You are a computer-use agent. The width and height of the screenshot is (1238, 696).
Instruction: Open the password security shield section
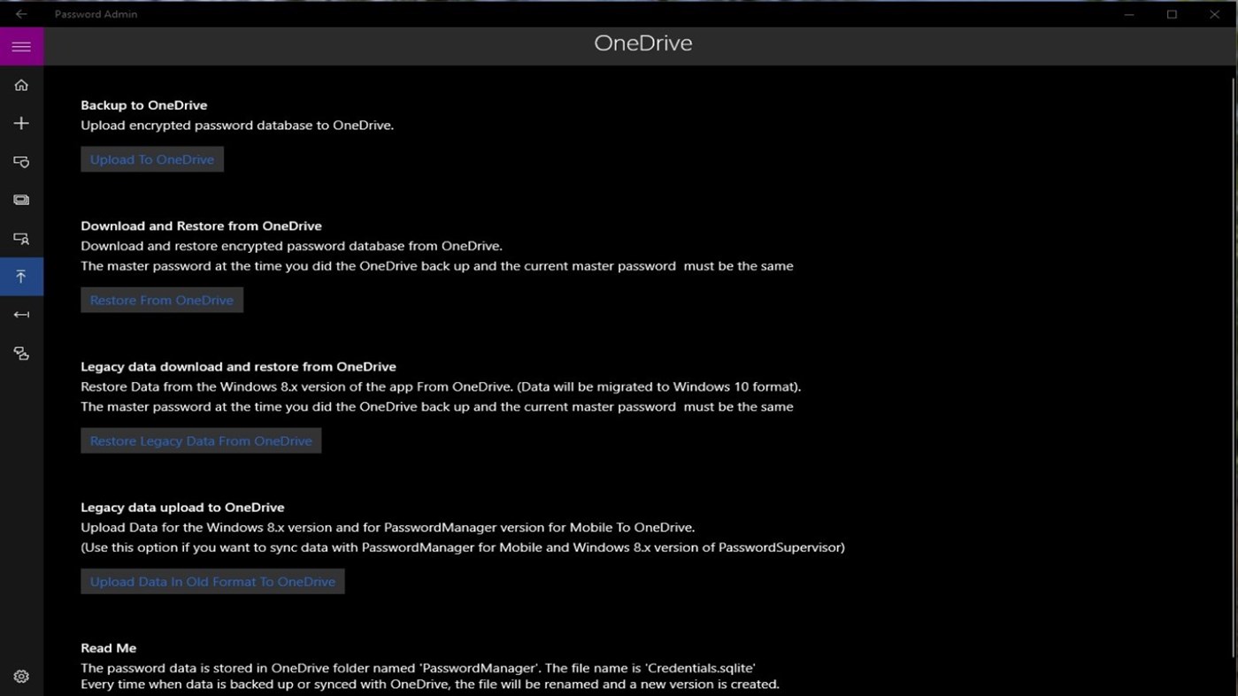pos(20,161)
